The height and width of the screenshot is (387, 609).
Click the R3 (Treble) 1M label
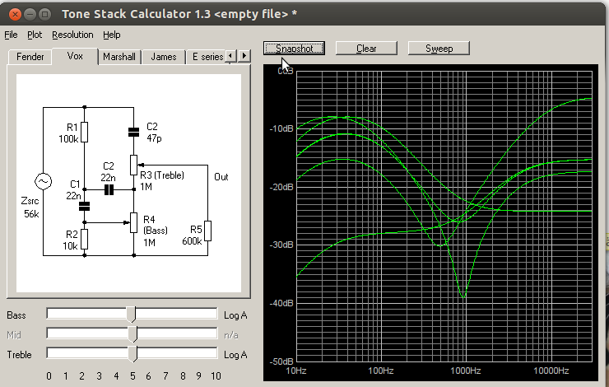[x=162, y=180]
